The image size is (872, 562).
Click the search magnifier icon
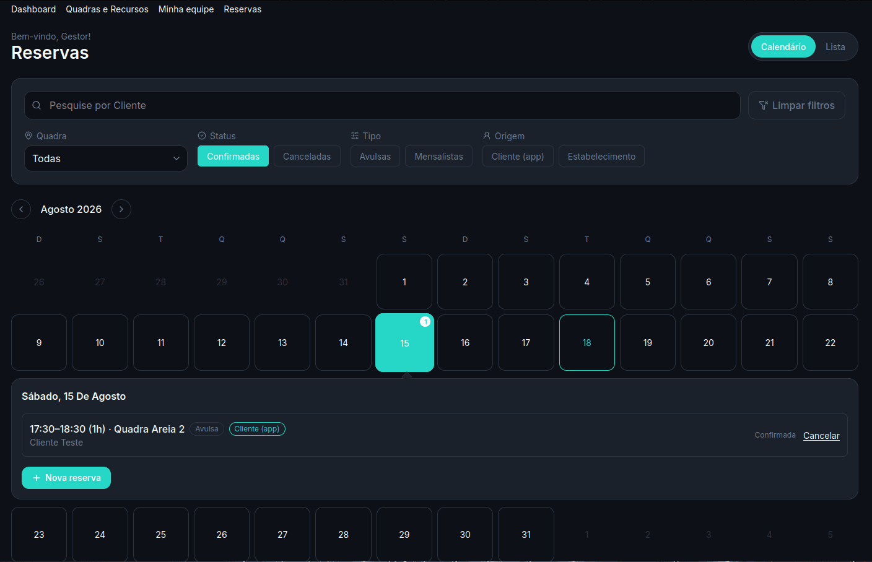tap(37, 105)
